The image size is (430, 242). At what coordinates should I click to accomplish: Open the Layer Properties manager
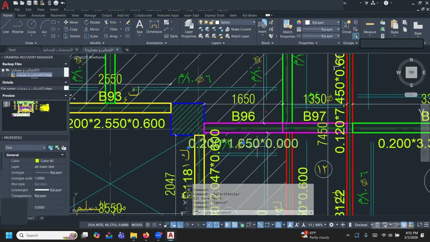189,29
